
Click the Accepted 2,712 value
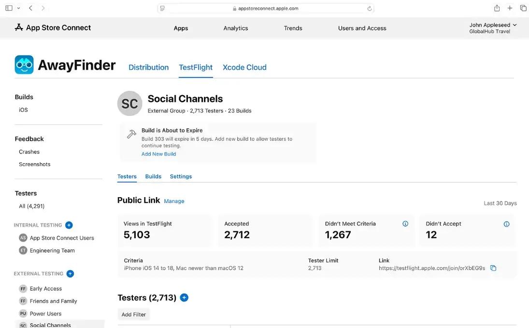pos(237,235)
